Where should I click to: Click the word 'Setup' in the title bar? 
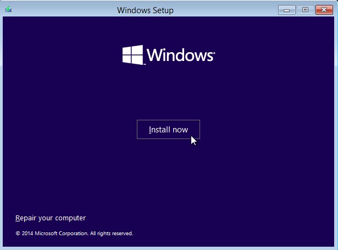pos(159,10)
